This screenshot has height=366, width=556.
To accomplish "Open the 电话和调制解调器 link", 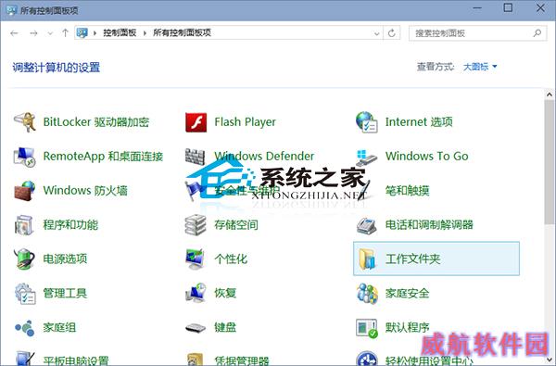I will [x=429, y=224].
